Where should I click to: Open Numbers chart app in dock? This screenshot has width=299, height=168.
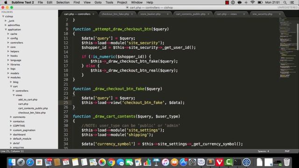tap(147, 162)
